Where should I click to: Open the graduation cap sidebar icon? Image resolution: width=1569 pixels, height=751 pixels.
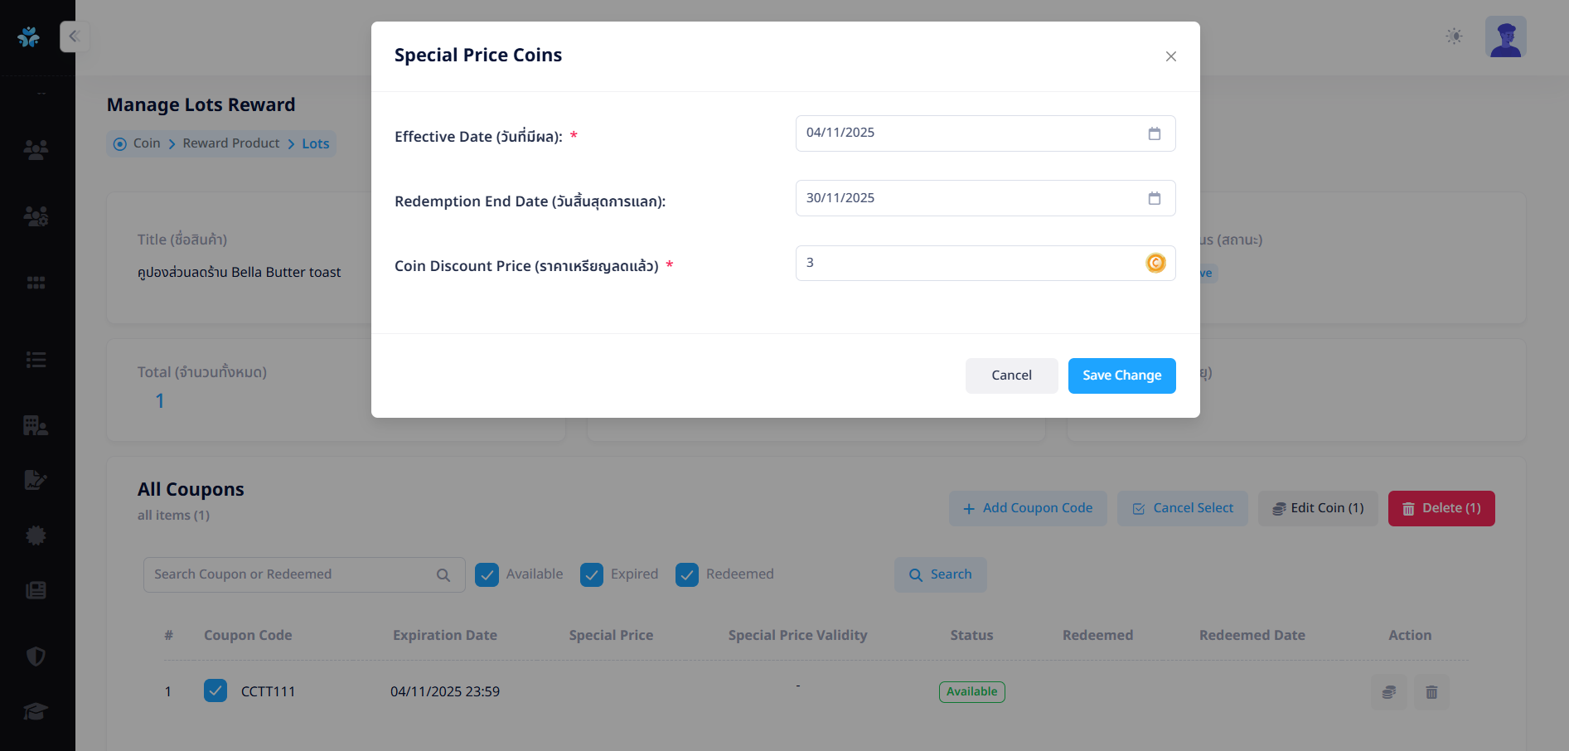pyautogui.click(x=36, y=711)
